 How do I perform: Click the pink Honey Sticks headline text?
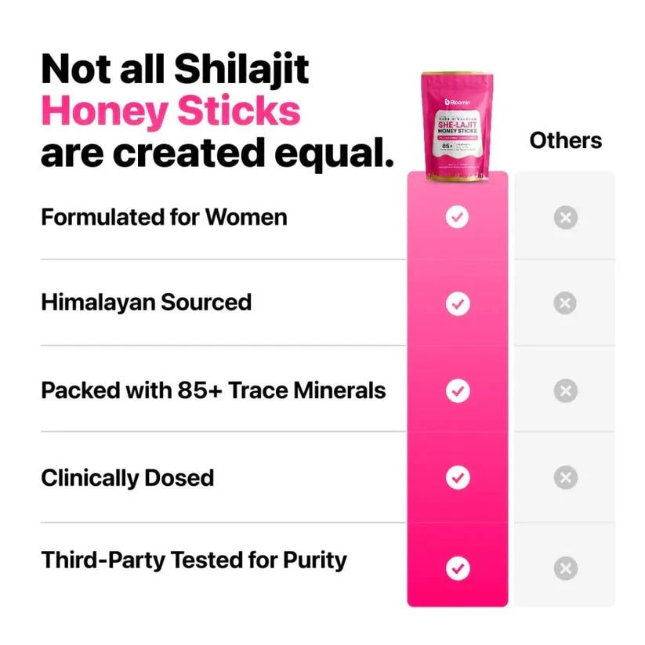pos(171,111)
